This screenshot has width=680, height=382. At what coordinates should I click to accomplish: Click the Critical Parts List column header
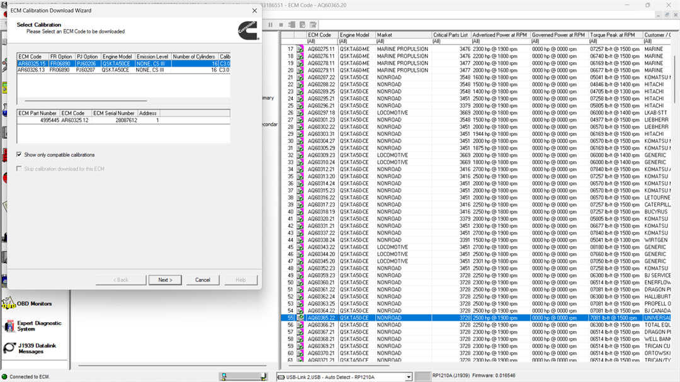coord(450,35)
